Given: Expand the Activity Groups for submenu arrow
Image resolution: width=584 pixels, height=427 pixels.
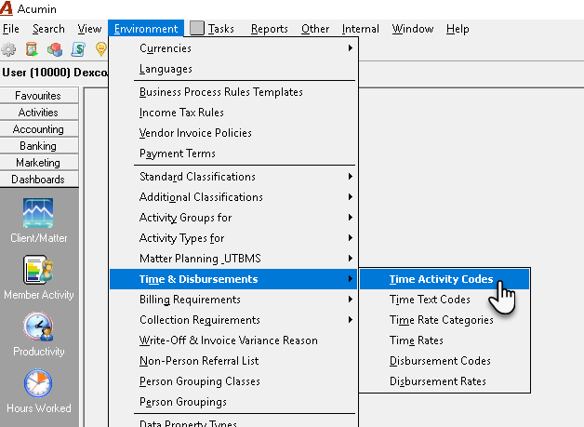Looking at the screenshot, I should pyautogui.click(x=350, y=218).
